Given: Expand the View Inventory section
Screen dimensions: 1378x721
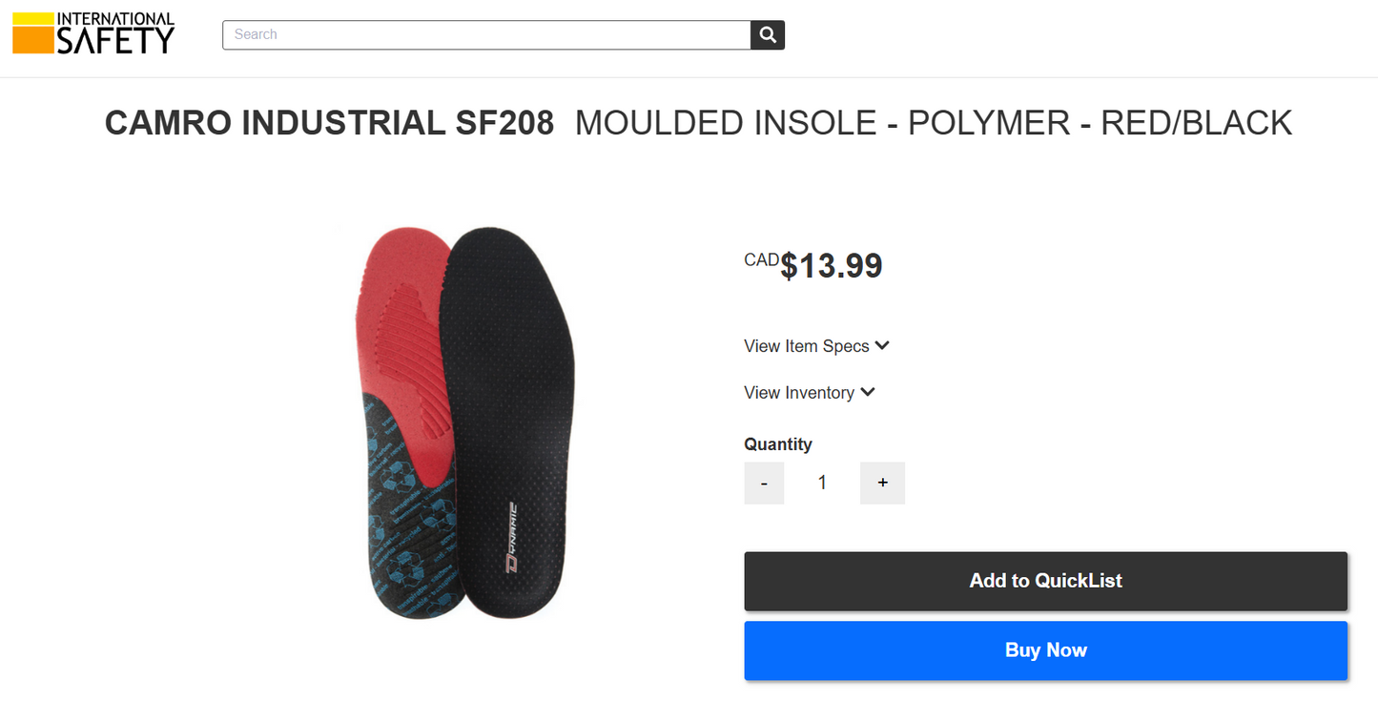Looking at the screenshot, I should coord(809,392).
